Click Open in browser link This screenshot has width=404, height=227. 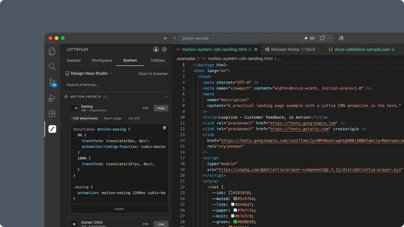point(153,74)
